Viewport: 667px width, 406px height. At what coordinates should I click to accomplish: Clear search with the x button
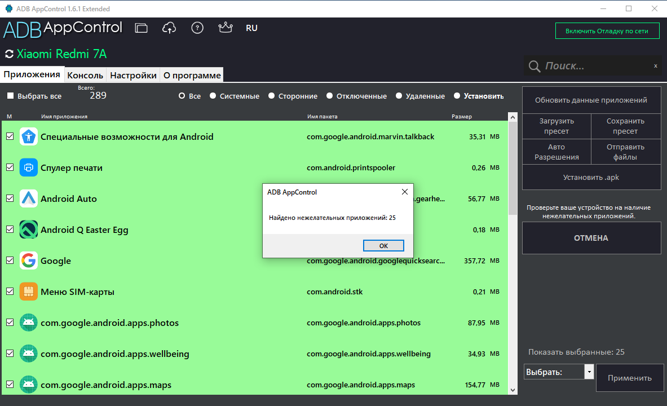point(656,65)
